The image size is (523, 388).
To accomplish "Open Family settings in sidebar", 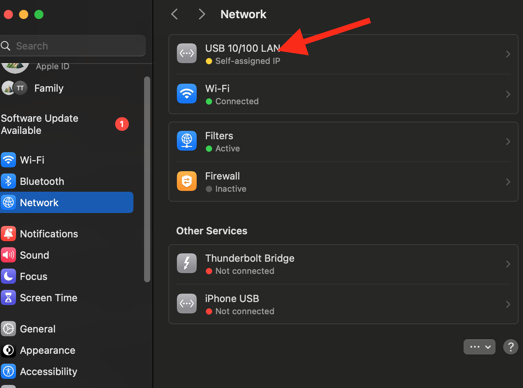I will coord(67,88).
